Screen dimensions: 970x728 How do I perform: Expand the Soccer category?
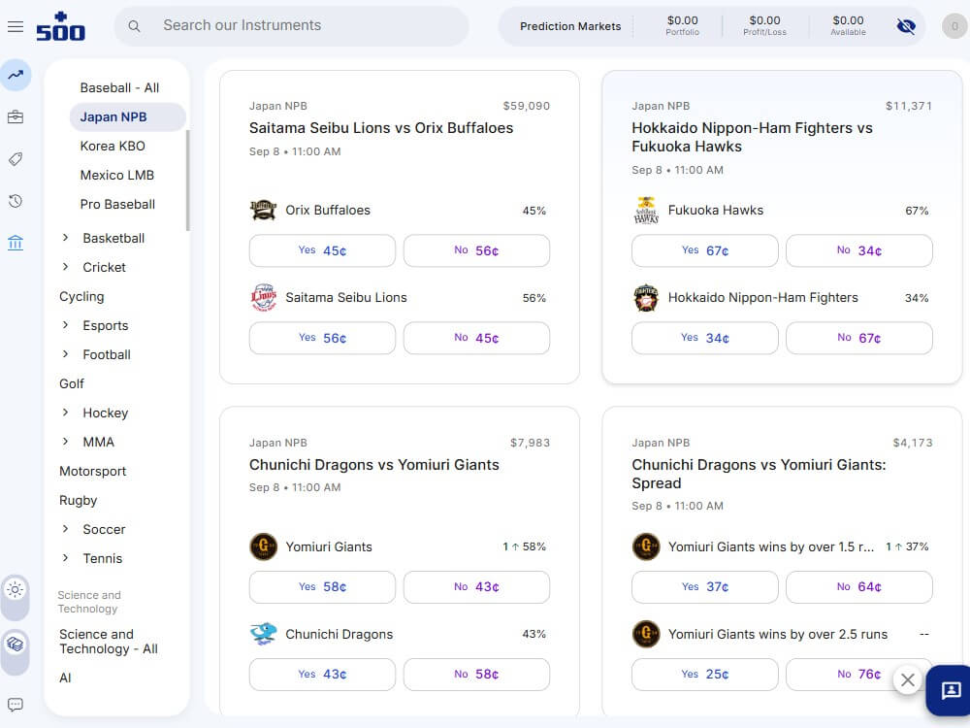click(66, 529)
